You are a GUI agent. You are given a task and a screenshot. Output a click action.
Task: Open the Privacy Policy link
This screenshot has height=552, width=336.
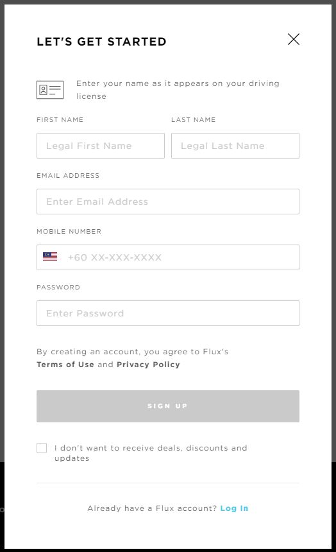click(148, 365)
